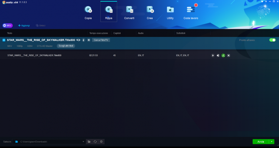
Task: Open advanced settings wrench icon
Action: tap(218, 56)
